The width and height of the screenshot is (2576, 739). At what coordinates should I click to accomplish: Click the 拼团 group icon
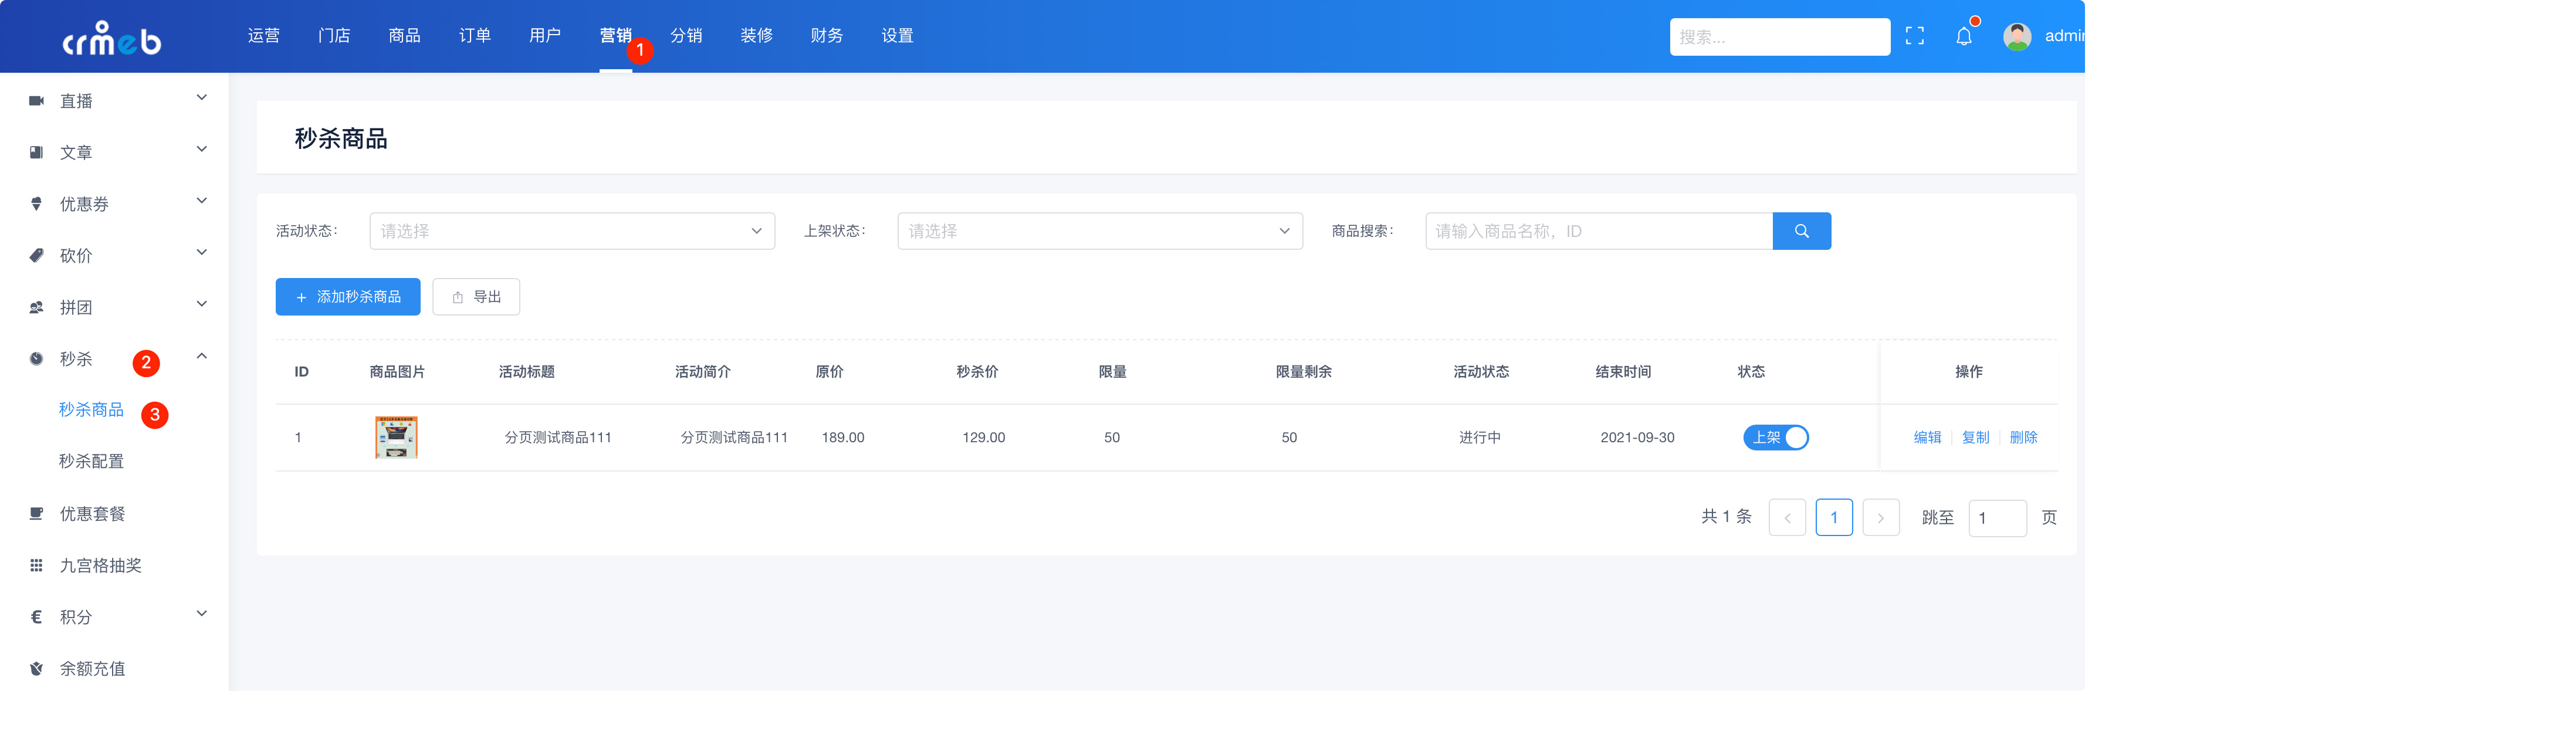pos(37,307)
